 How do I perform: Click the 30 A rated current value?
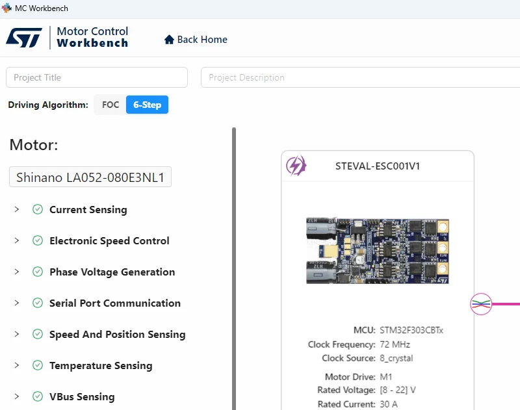[x=389, y=404]
